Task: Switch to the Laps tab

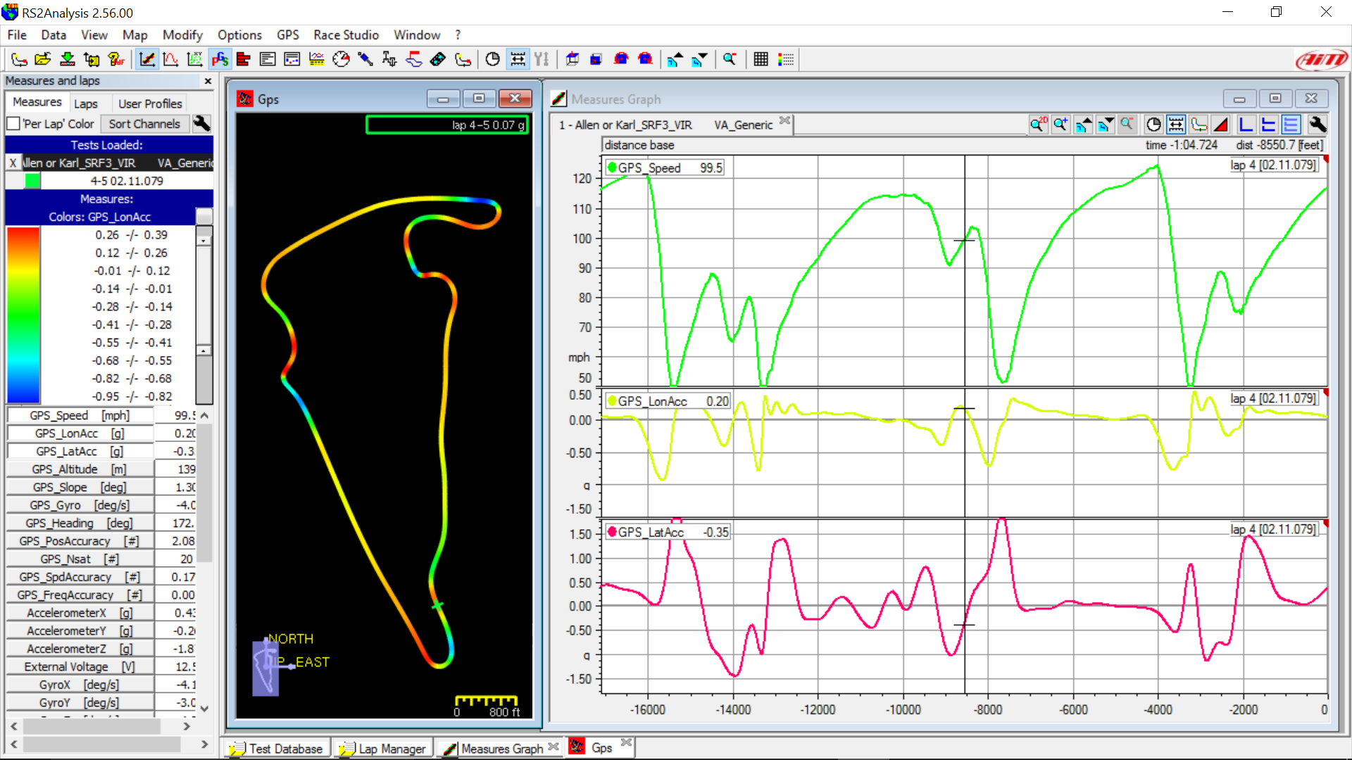Action: [x=86, y=103]
